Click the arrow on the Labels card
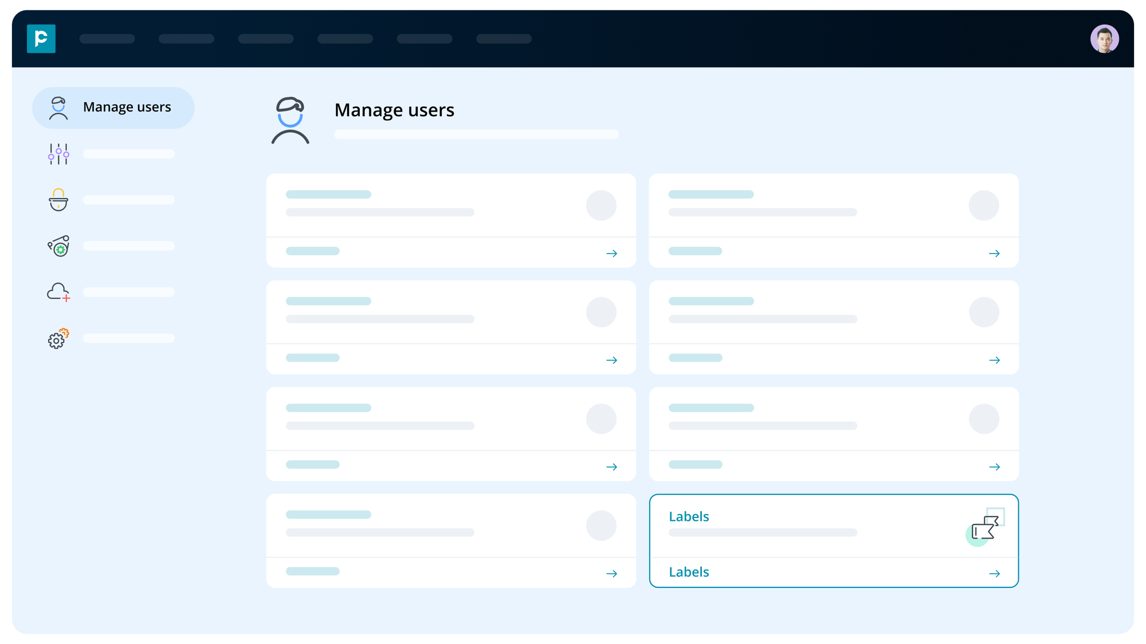 [x=994, y=573]
